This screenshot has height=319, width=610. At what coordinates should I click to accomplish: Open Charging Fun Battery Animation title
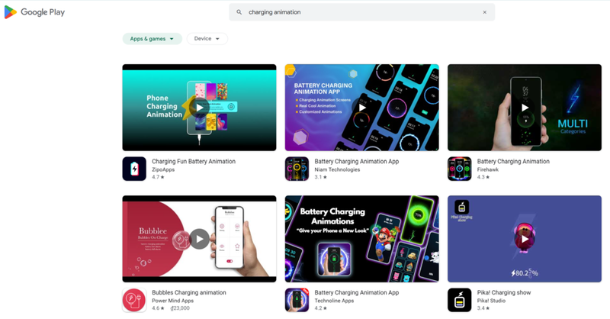click(194, 161)
